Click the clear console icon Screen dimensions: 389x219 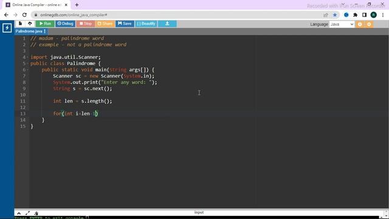click(36, 214)
